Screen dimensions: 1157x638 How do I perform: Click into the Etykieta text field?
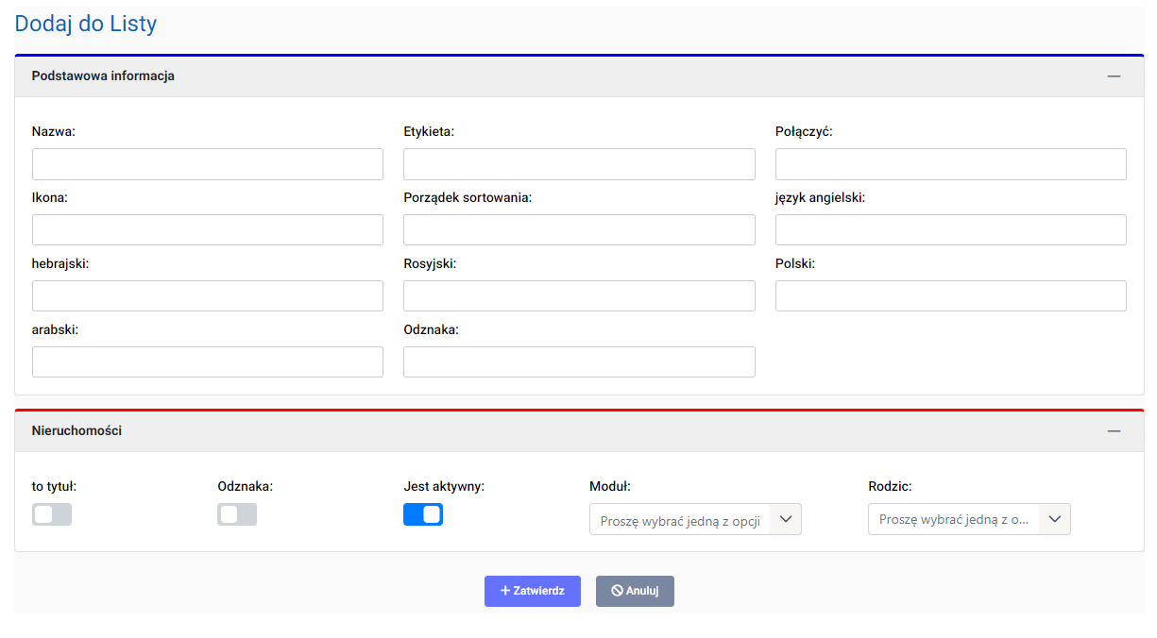579,164
